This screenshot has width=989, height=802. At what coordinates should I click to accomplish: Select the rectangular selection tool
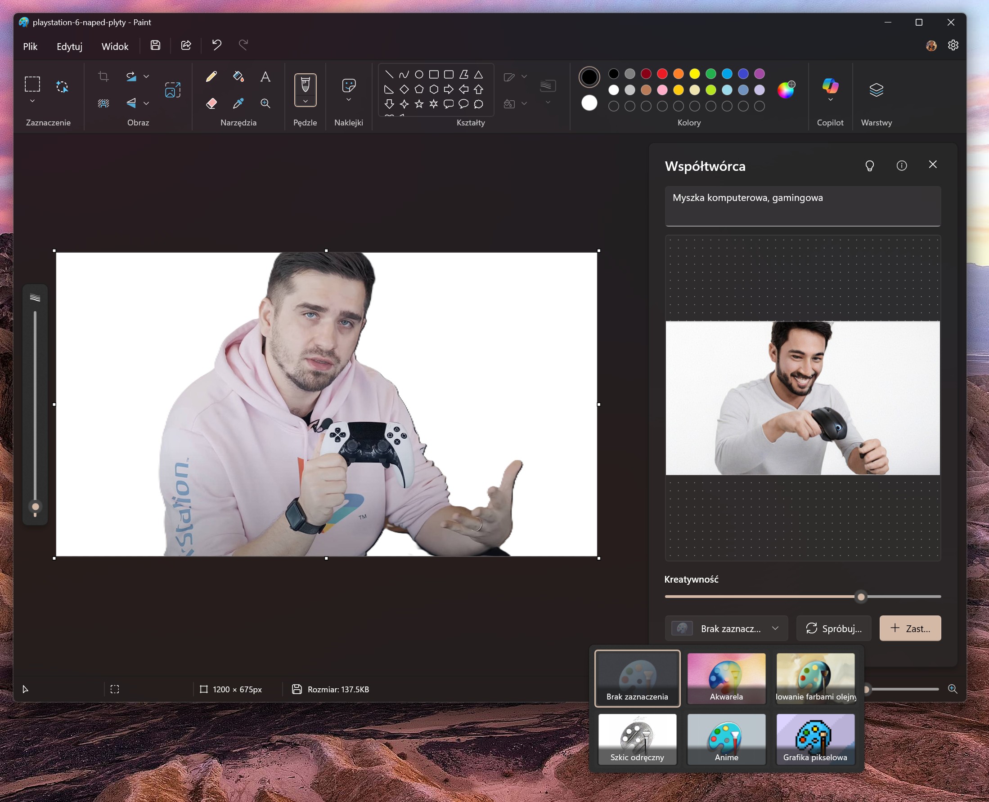click(x=32, y=84)
